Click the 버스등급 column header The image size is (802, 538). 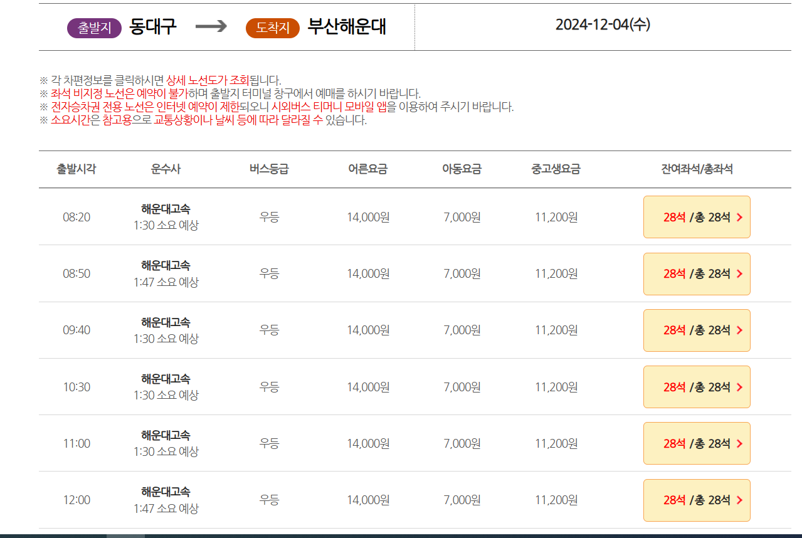(x=269, y=169)
